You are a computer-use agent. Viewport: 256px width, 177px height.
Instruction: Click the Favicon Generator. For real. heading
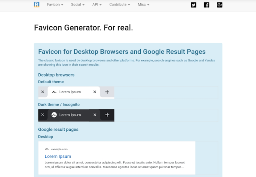(84, 28)
